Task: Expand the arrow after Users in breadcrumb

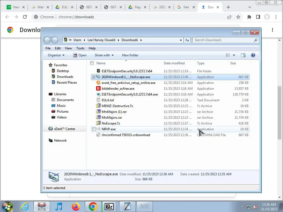Action: (84, 40)
